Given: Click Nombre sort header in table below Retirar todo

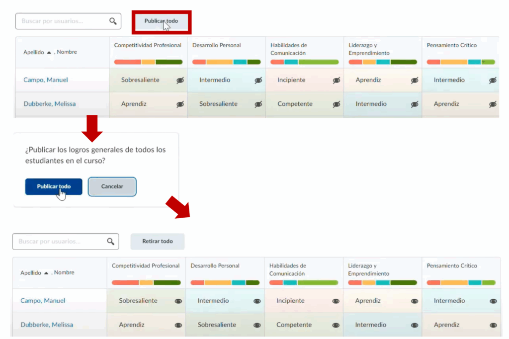Looking at the screenshot, I should (64, 273).
